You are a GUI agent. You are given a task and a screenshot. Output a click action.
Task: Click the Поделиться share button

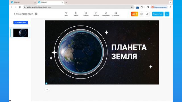click(x=158, y=14)
